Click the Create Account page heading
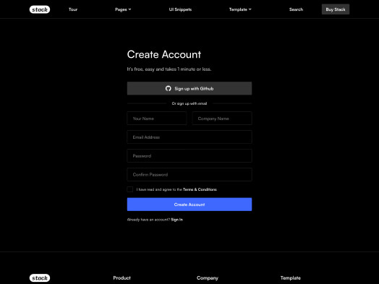This screenshot has width=379, height=284. coord(164,54)
